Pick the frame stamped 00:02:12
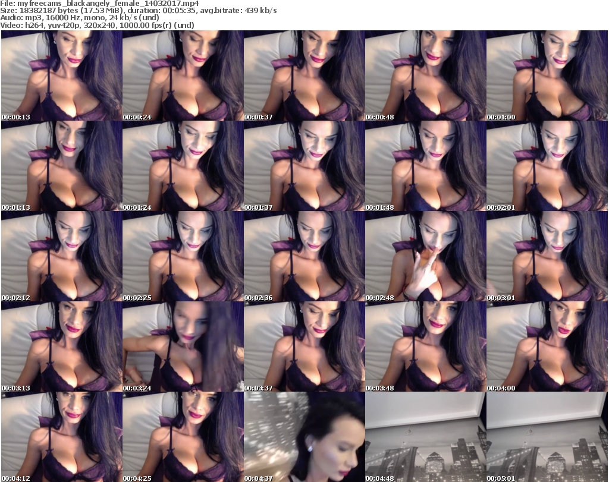This screenshot has width=609, height=482. tap(61, 256)
